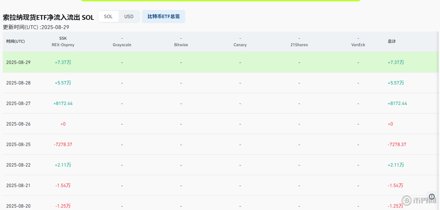The height and width of the screenshot is (210, 440).
Task: Click the 时间(UTC) column header
Action: pos(15,41)
